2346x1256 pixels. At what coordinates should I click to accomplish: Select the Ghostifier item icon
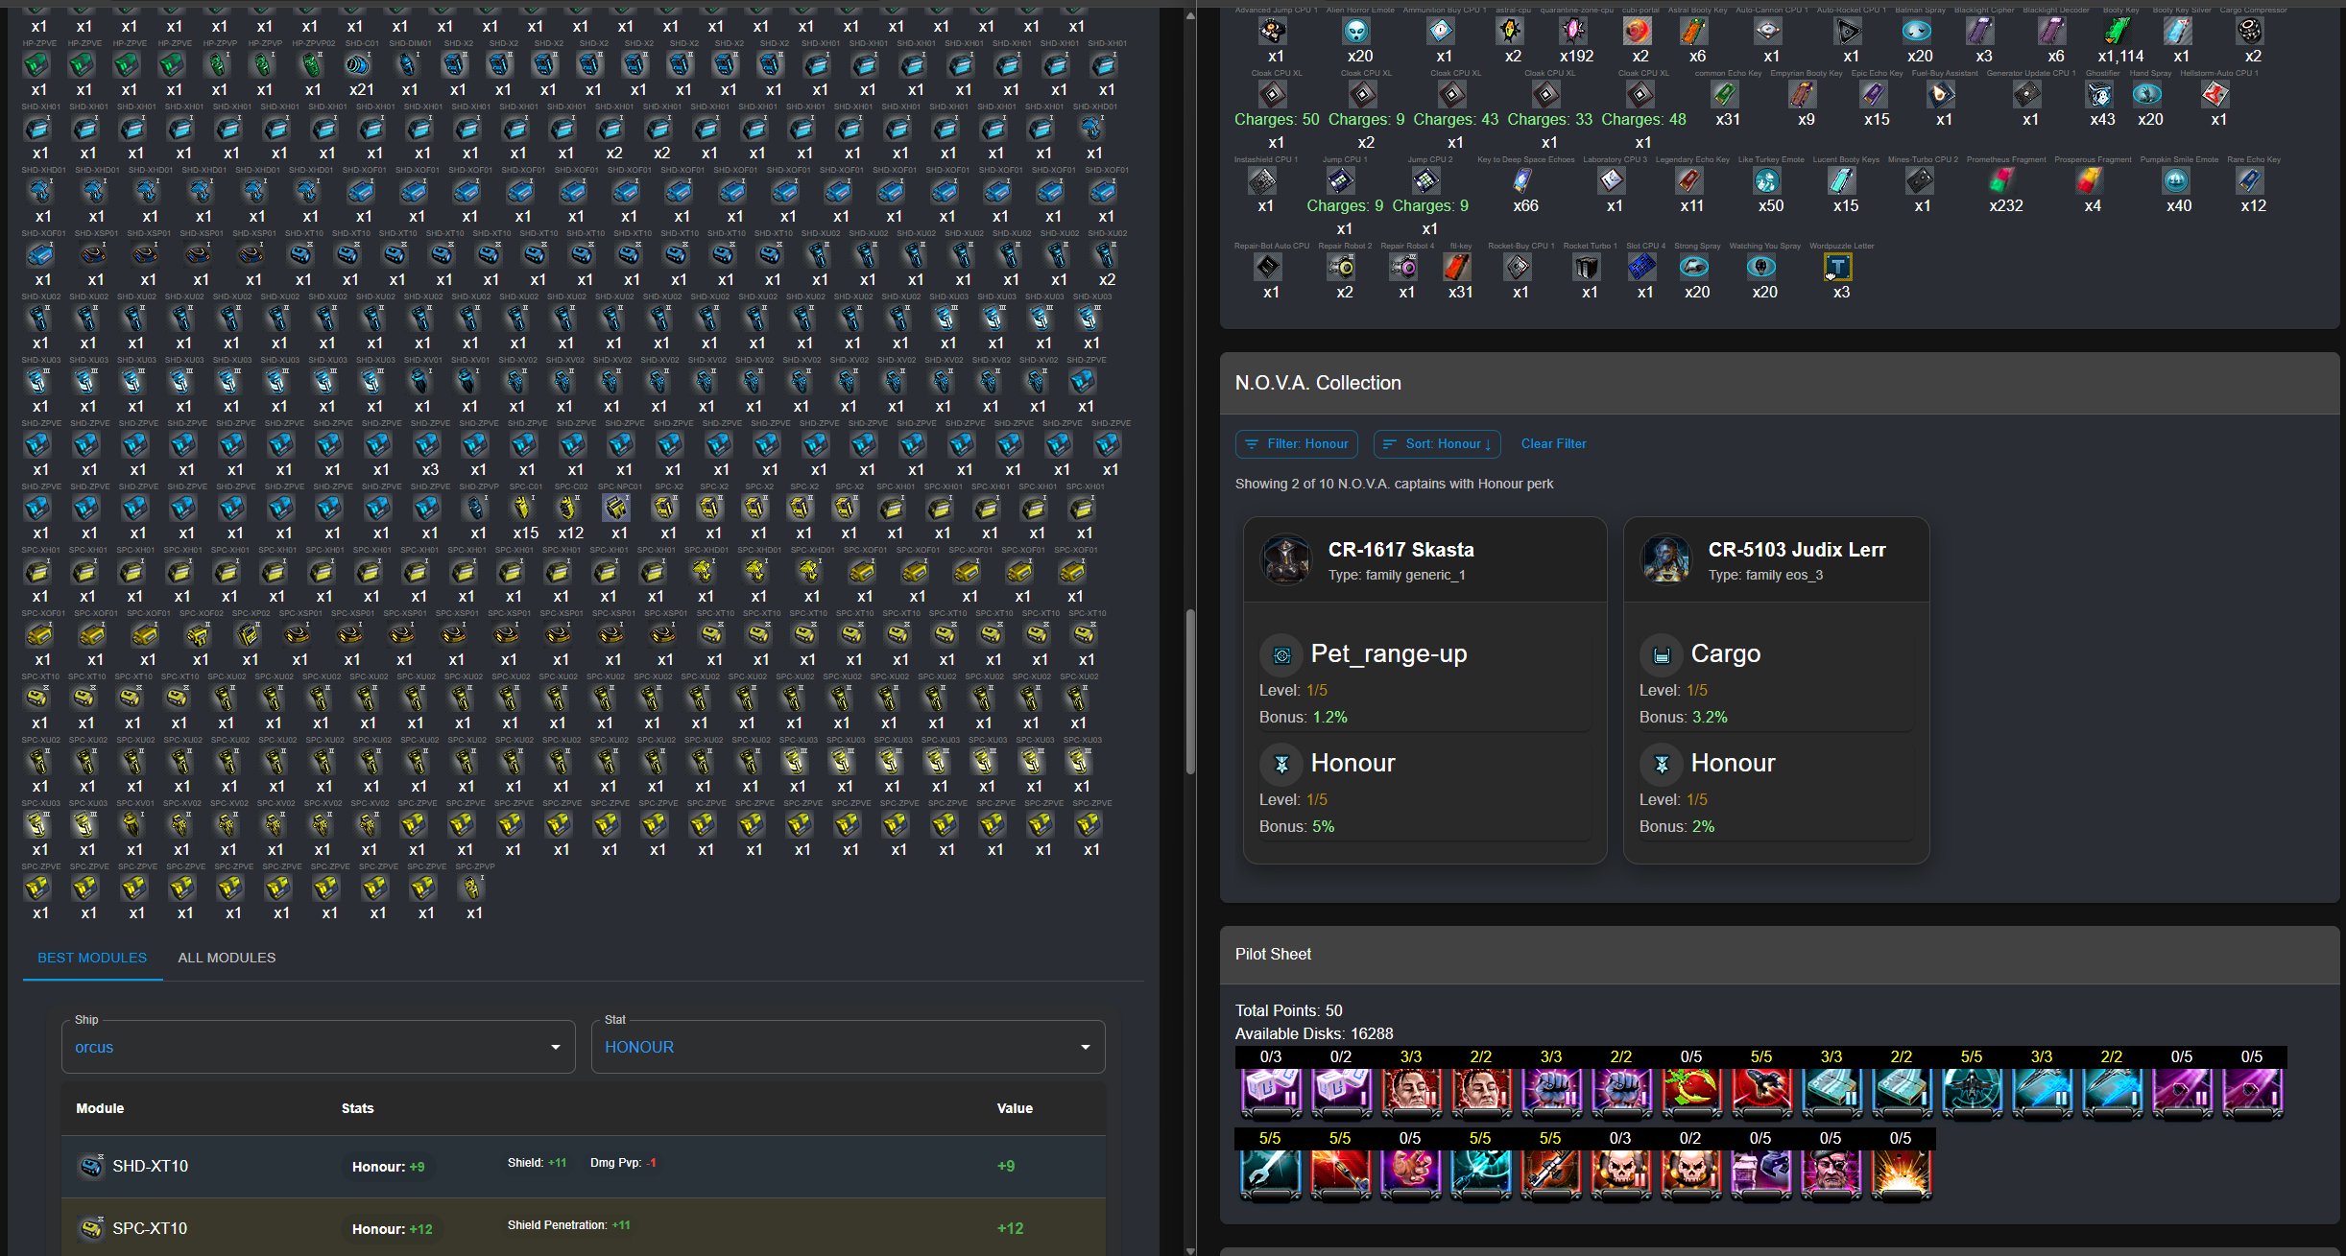click(x=2099, y=94)
